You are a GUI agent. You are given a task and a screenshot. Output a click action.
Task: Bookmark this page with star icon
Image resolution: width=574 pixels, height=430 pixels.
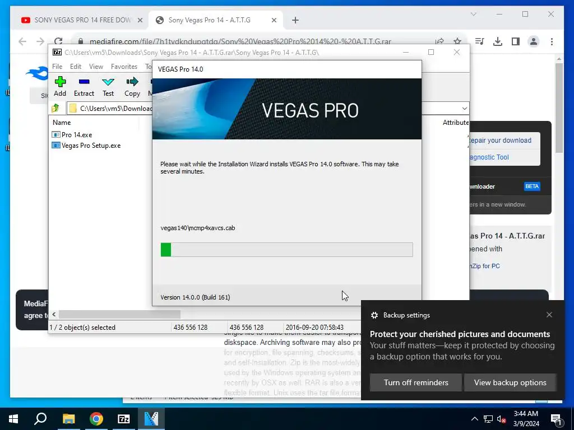[457, 41]
